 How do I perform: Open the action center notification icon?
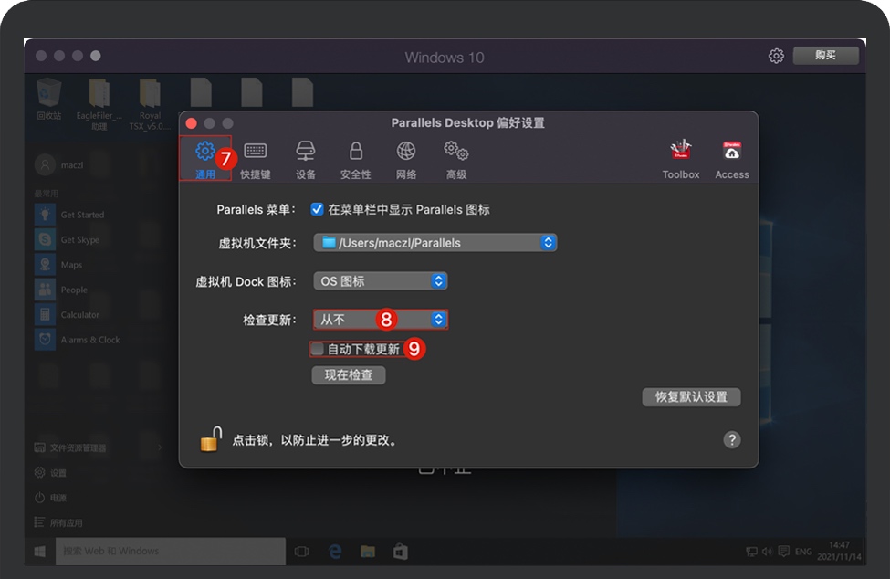click(784, 552)
